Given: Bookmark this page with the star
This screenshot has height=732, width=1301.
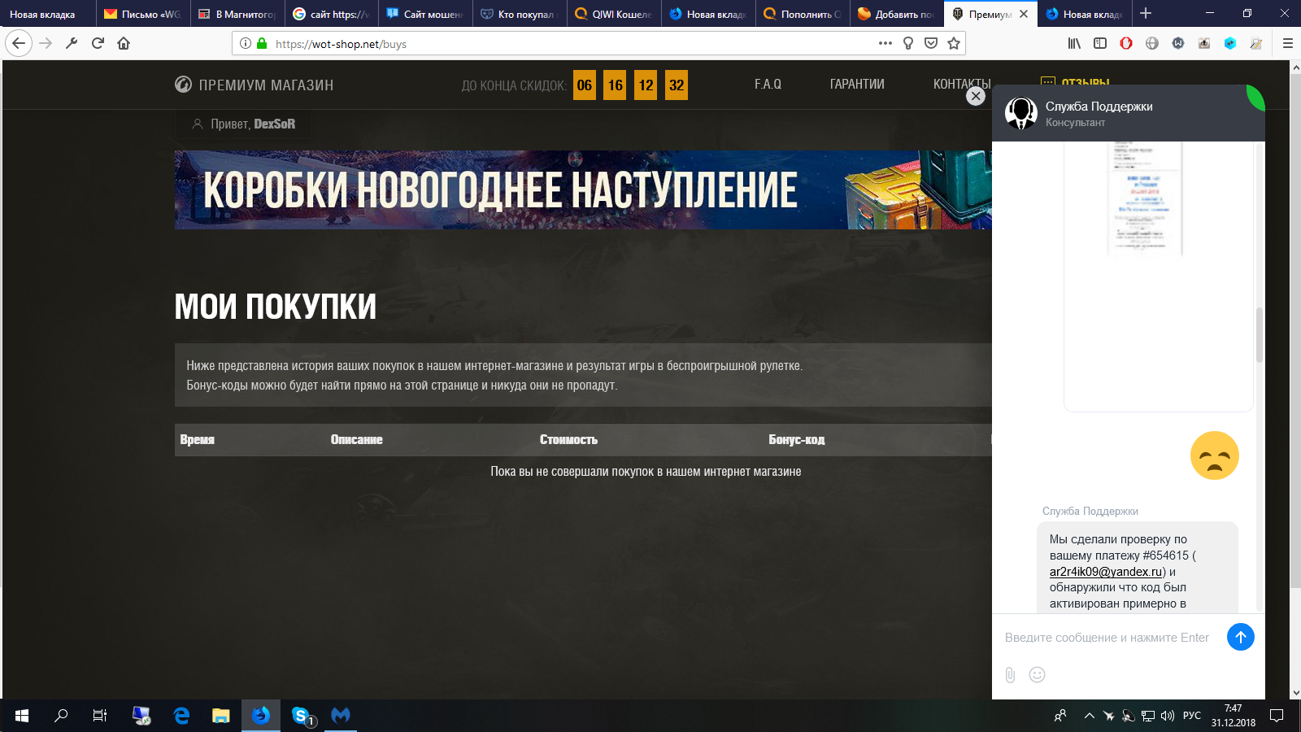Looking at the screenshot, I should pos(954,43).
